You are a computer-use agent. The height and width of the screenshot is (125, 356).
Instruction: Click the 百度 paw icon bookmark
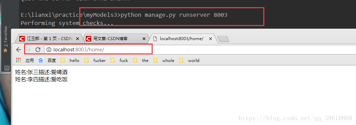[41, 60]
